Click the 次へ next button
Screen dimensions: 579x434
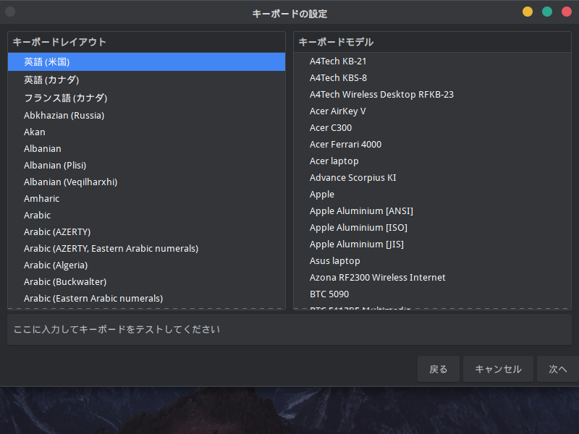[x=557, y=369]
